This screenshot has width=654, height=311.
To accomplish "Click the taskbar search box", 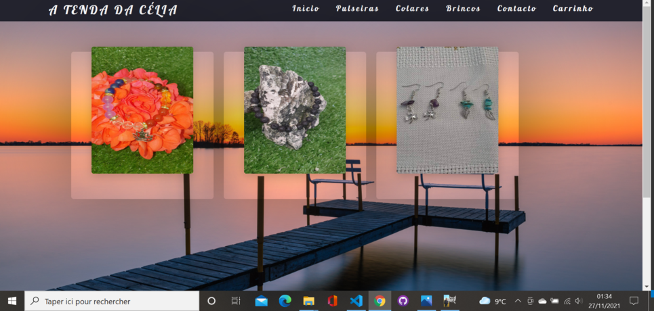I will click(112, 301).
